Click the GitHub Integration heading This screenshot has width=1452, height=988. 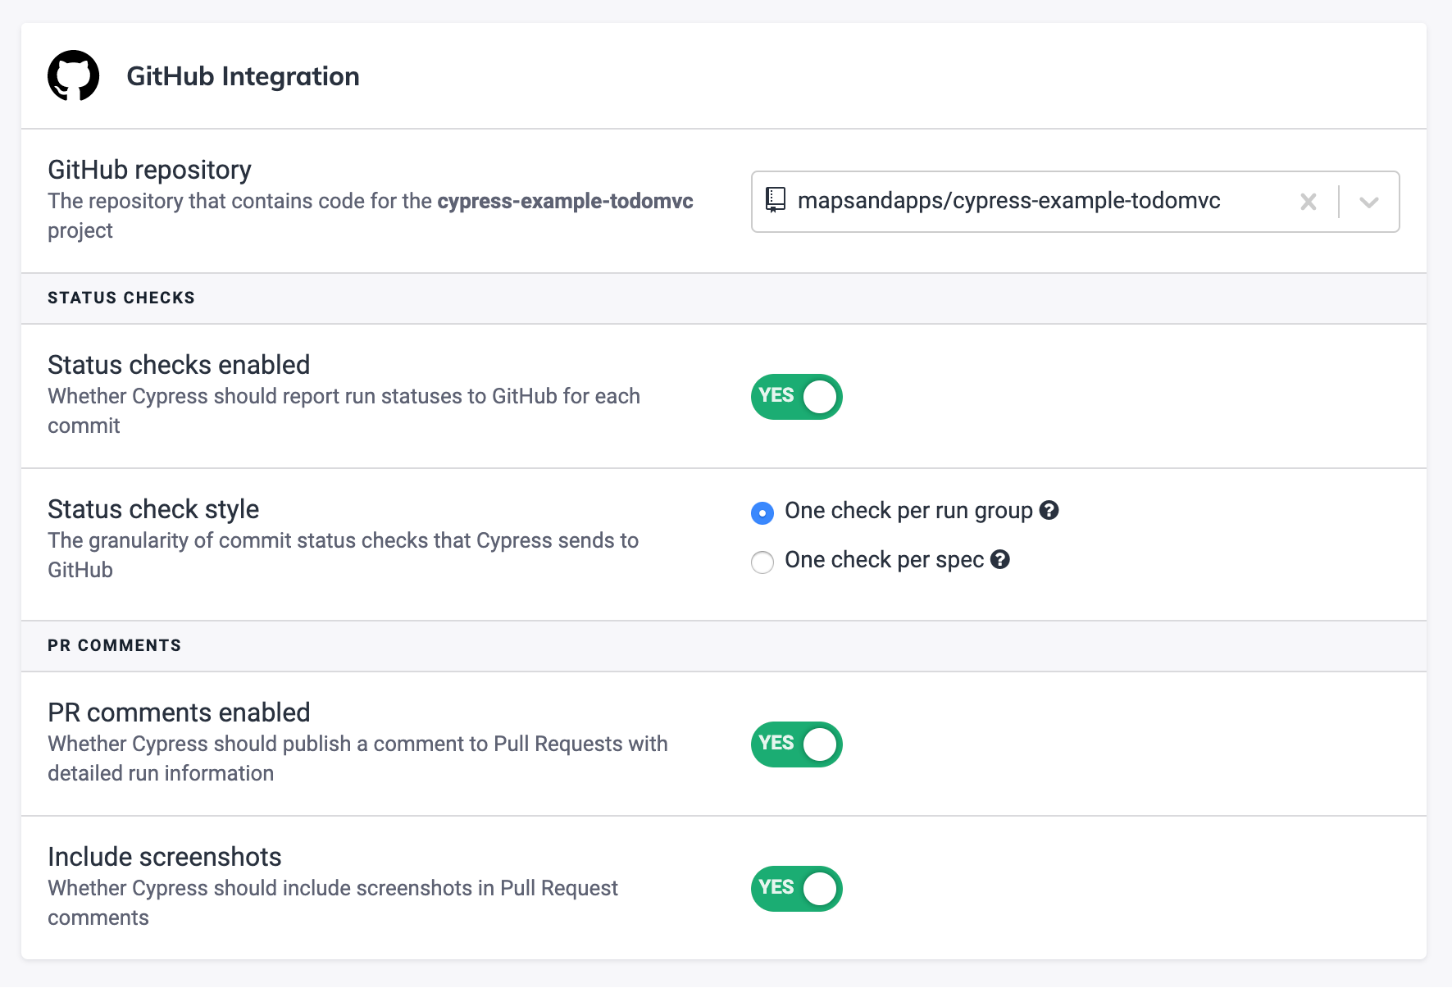[x=243, y=75]
